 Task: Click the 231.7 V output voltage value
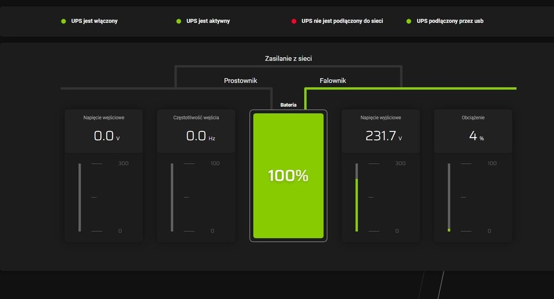[x=384, y=136]
